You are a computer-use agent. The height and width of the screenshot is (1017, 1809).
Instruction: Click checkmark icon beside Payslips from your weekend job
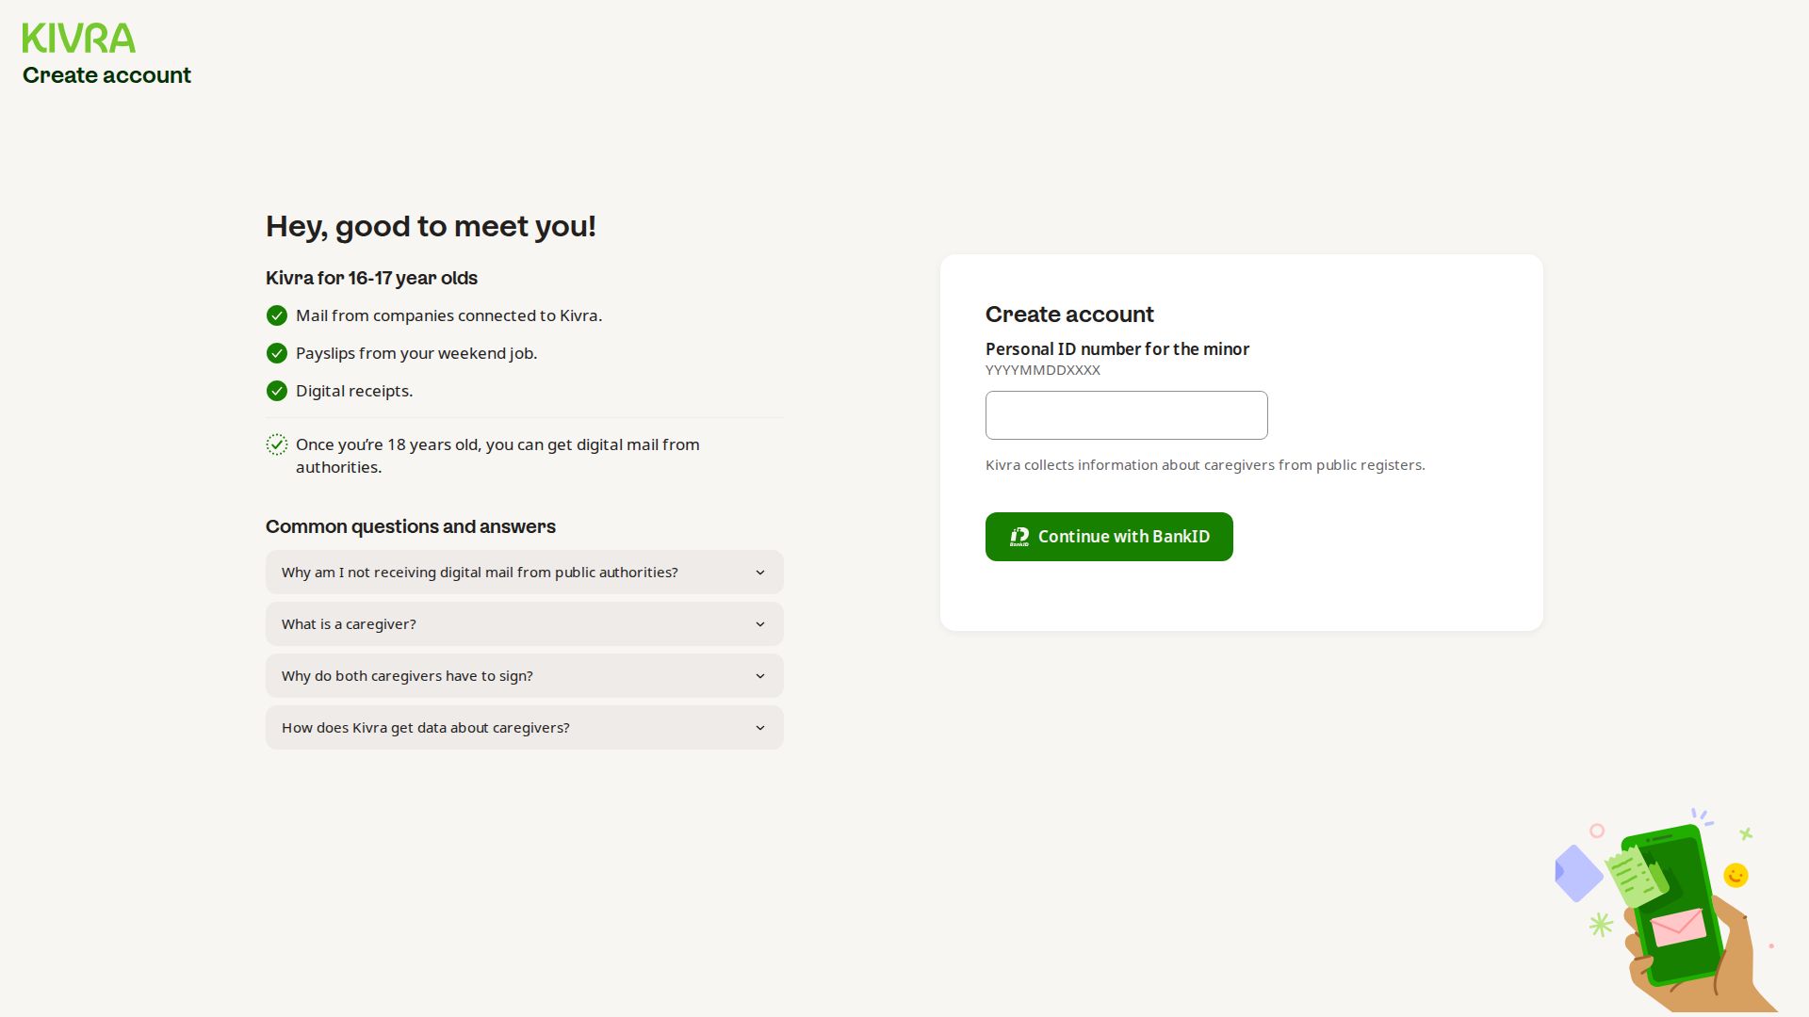click(x=277, y=353)
